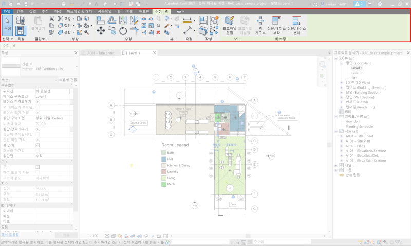Toggle the 구조 (Structural) checkbox

pyautogui.click(x=38, y=167)
